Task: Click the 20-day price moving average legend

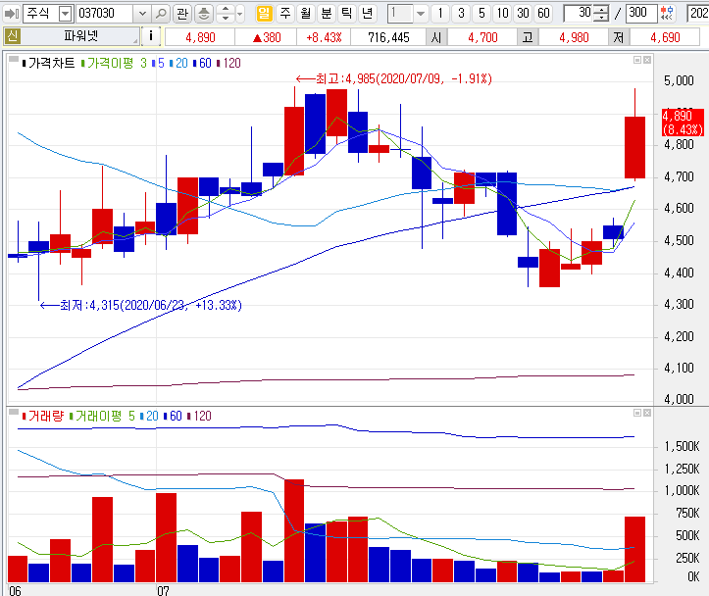Action: (x=178, y=64)
